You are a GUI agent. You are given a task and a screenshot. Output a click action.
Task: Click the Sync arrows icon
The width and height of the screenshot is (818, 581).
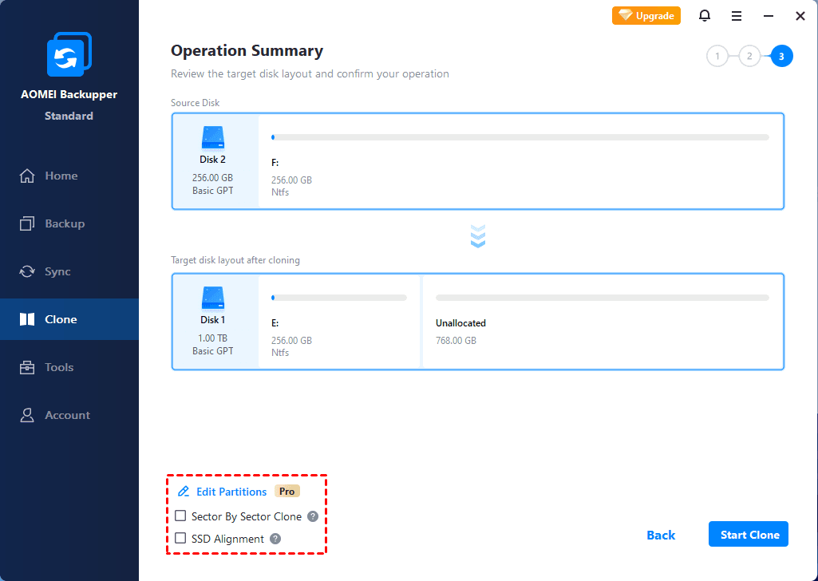27,271
